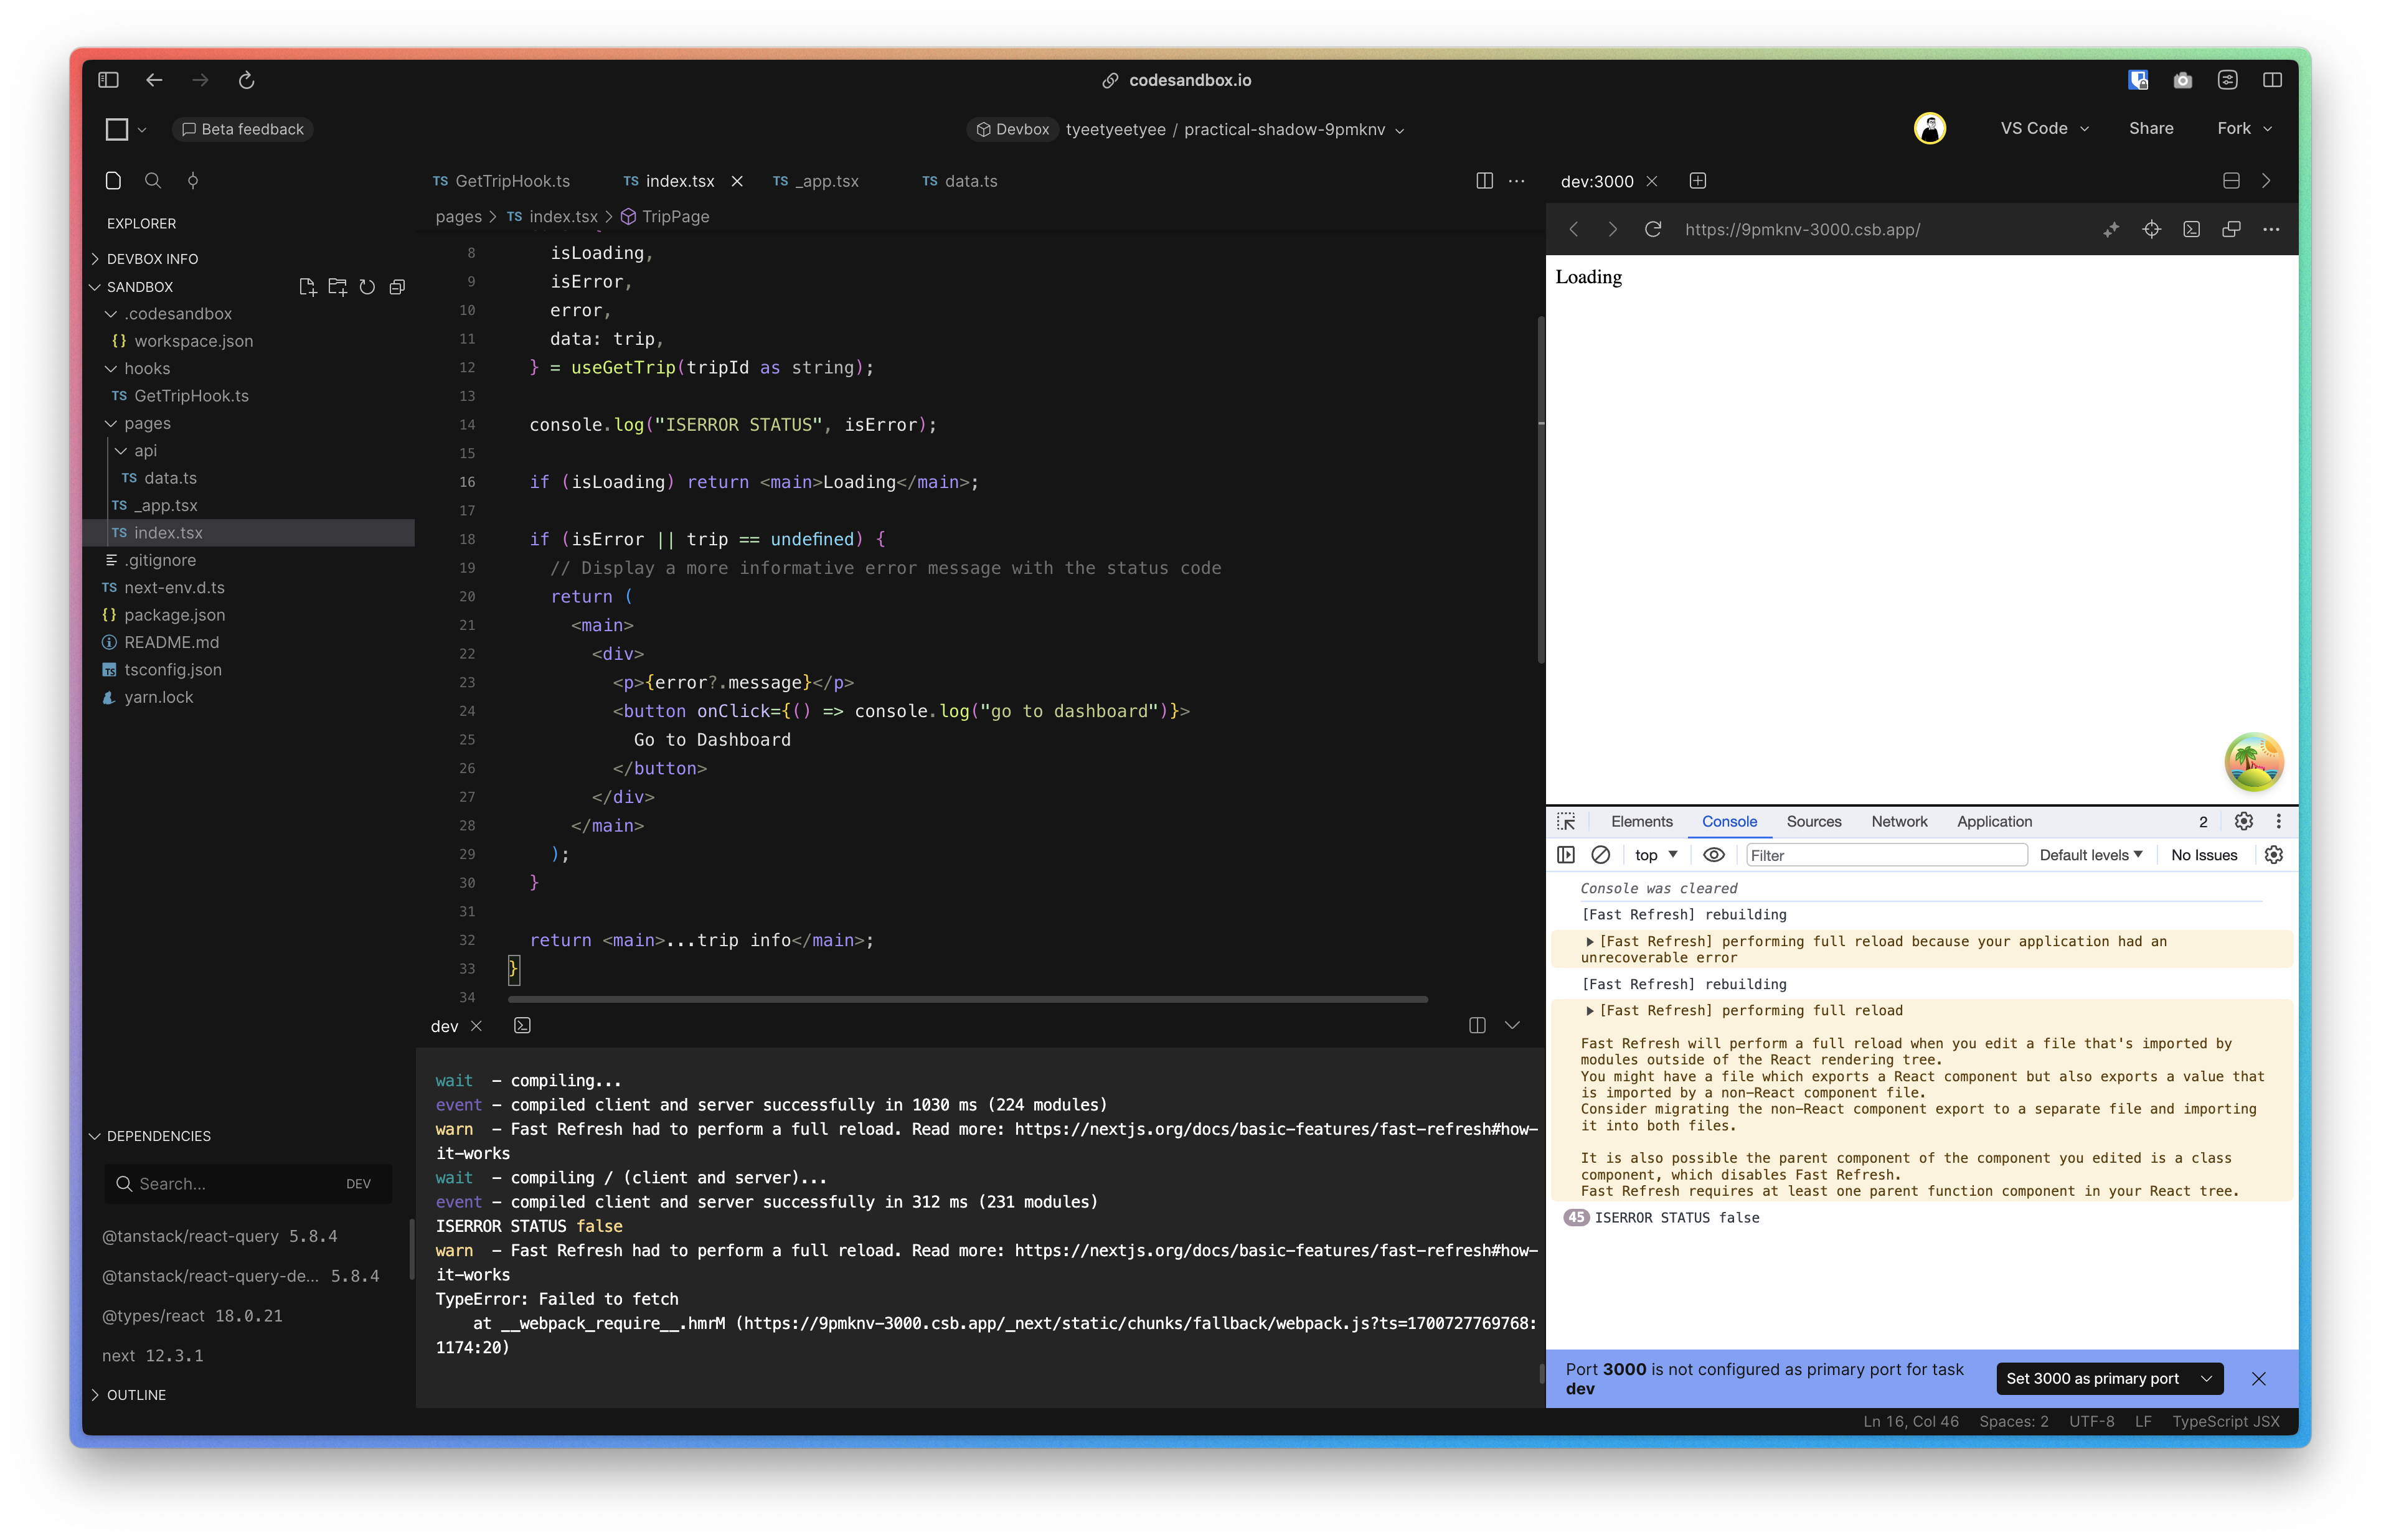The width and height of the screenshot is (2381, 1540).
Task: Create a new file in SANDBOX
Action: 308,287
